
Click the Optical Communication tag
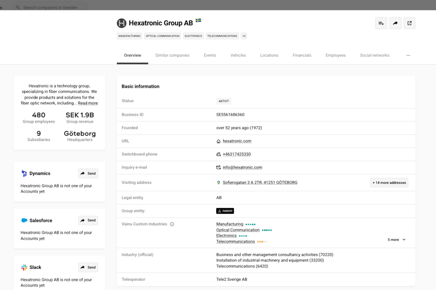pyautogui.click(x=162, y=36)
